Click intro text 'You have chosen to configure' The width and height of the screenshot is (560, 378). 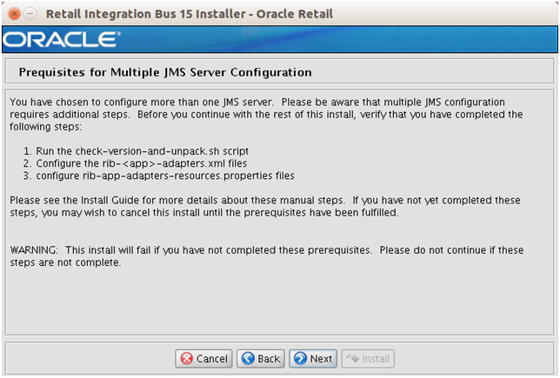click(266, 114)
